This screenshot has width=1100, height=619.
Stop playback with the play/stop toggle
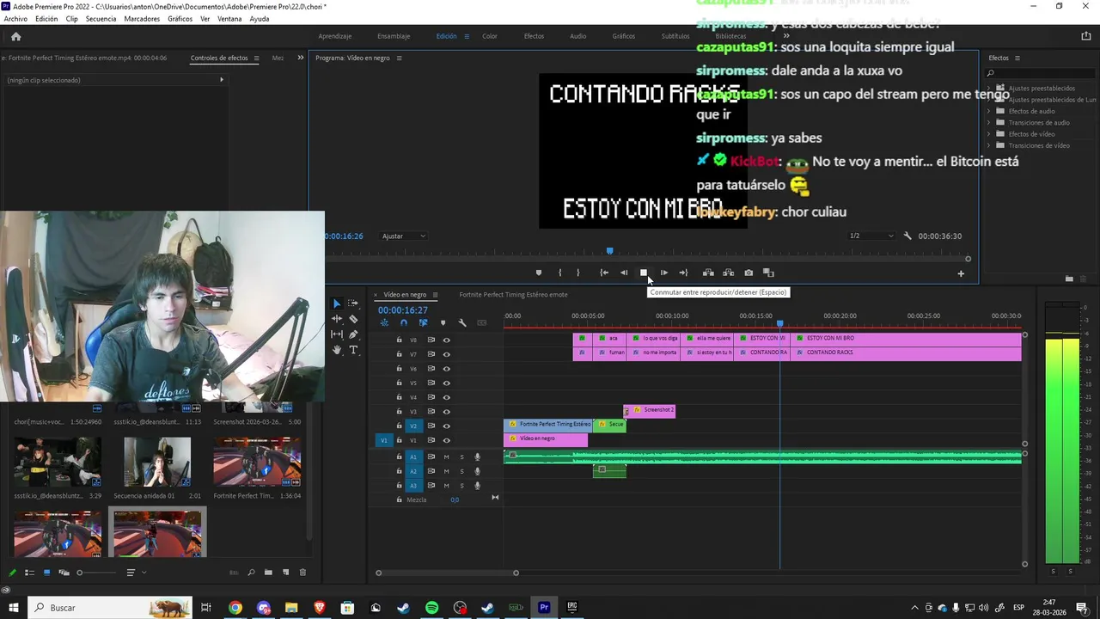[x=643, y=273]
